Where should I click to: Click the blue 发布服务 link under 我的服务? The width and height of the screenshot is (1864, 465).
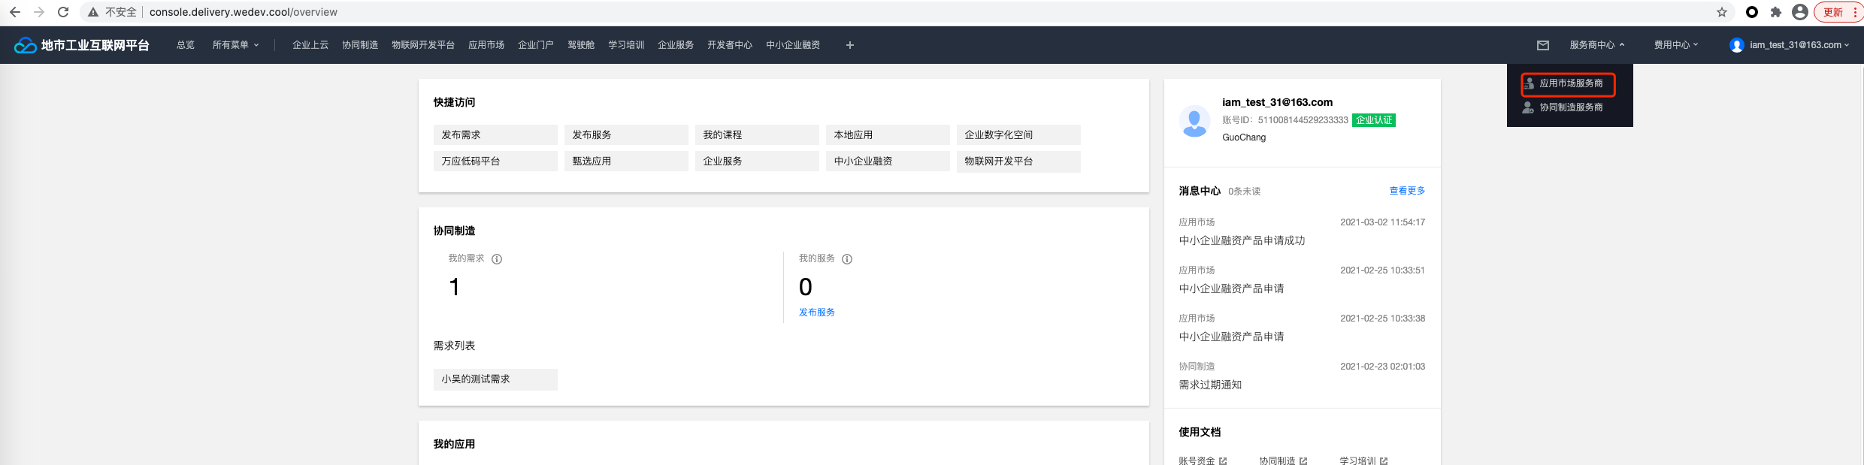pyautogui.click(x=816, y=313)
